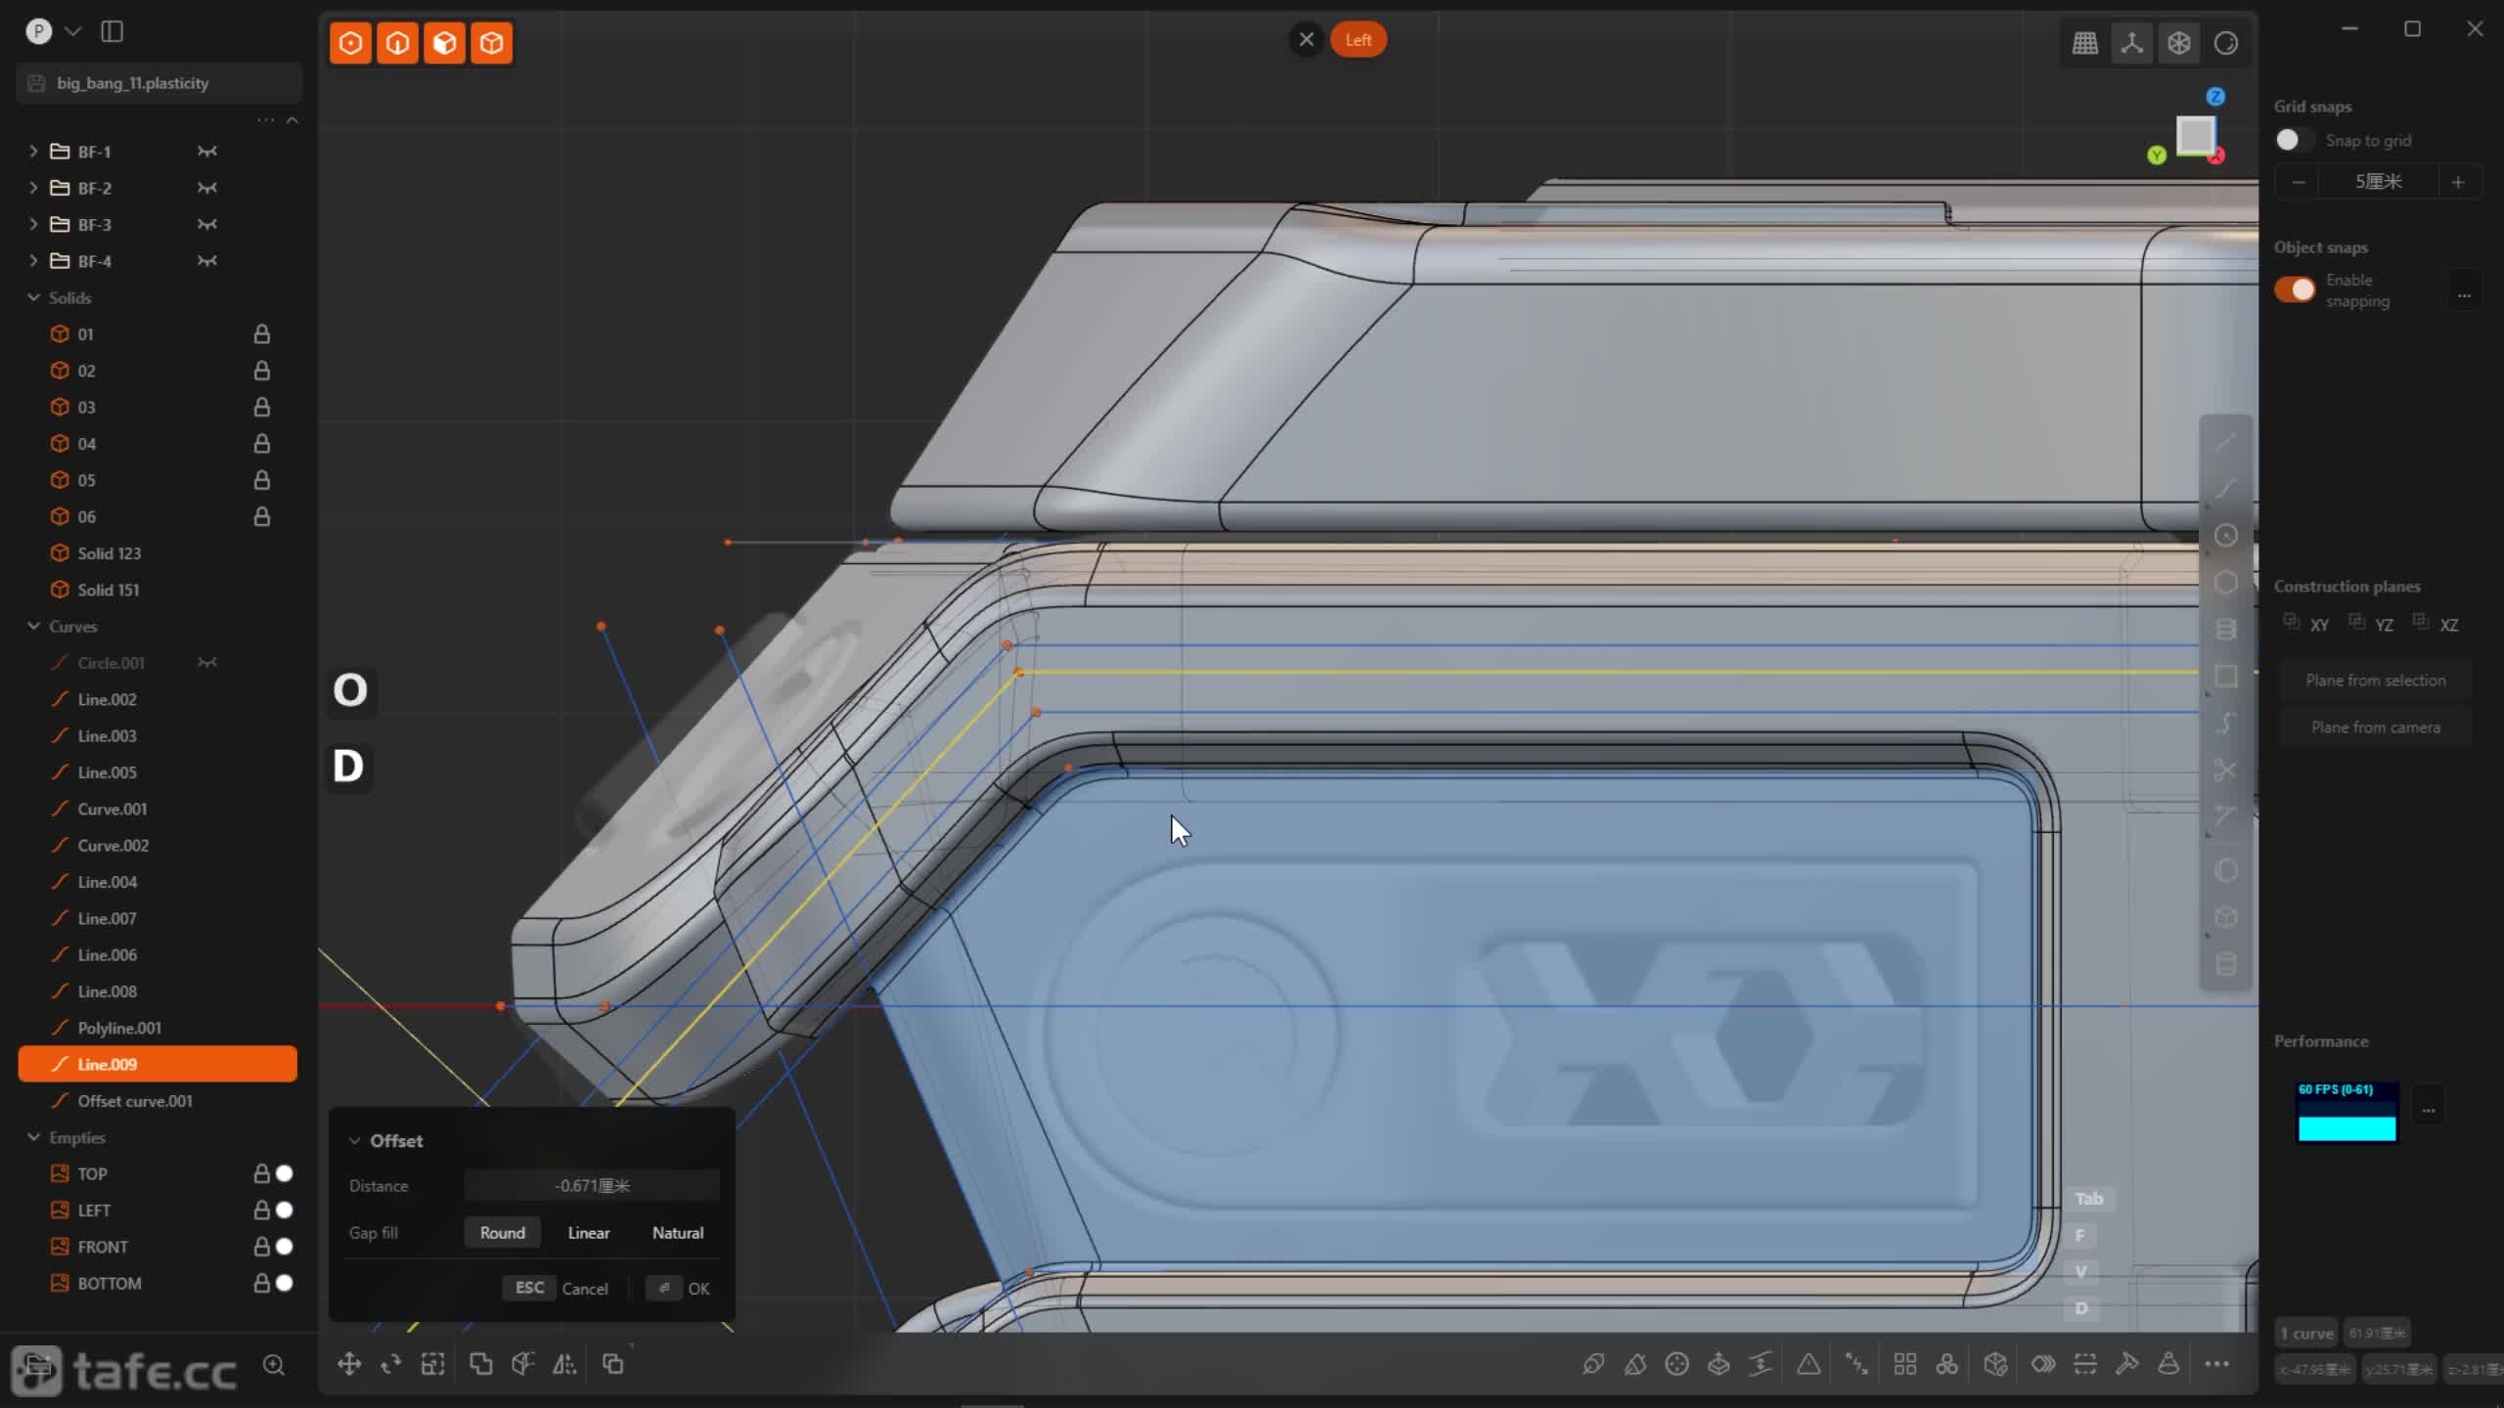The image size is (2504, 1408).
Task: Click the Distance input field
Action: (592, 1186)
